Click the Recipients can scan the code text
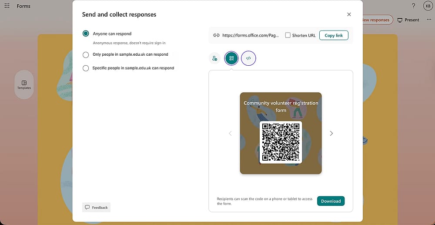The height and width of the screenshot is (225, 435). coord(264,201)
